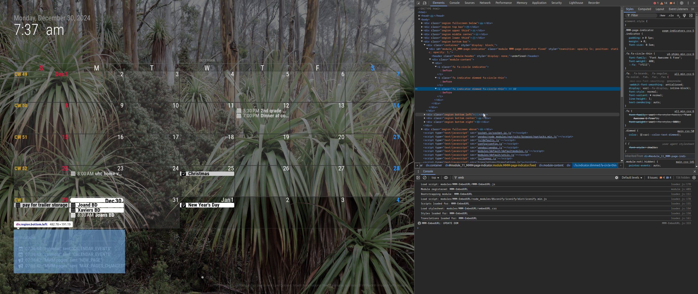Open DevTools settings gear
This screenshot has height=294, width=698.
pyautogui.click(x=681, y=3)
